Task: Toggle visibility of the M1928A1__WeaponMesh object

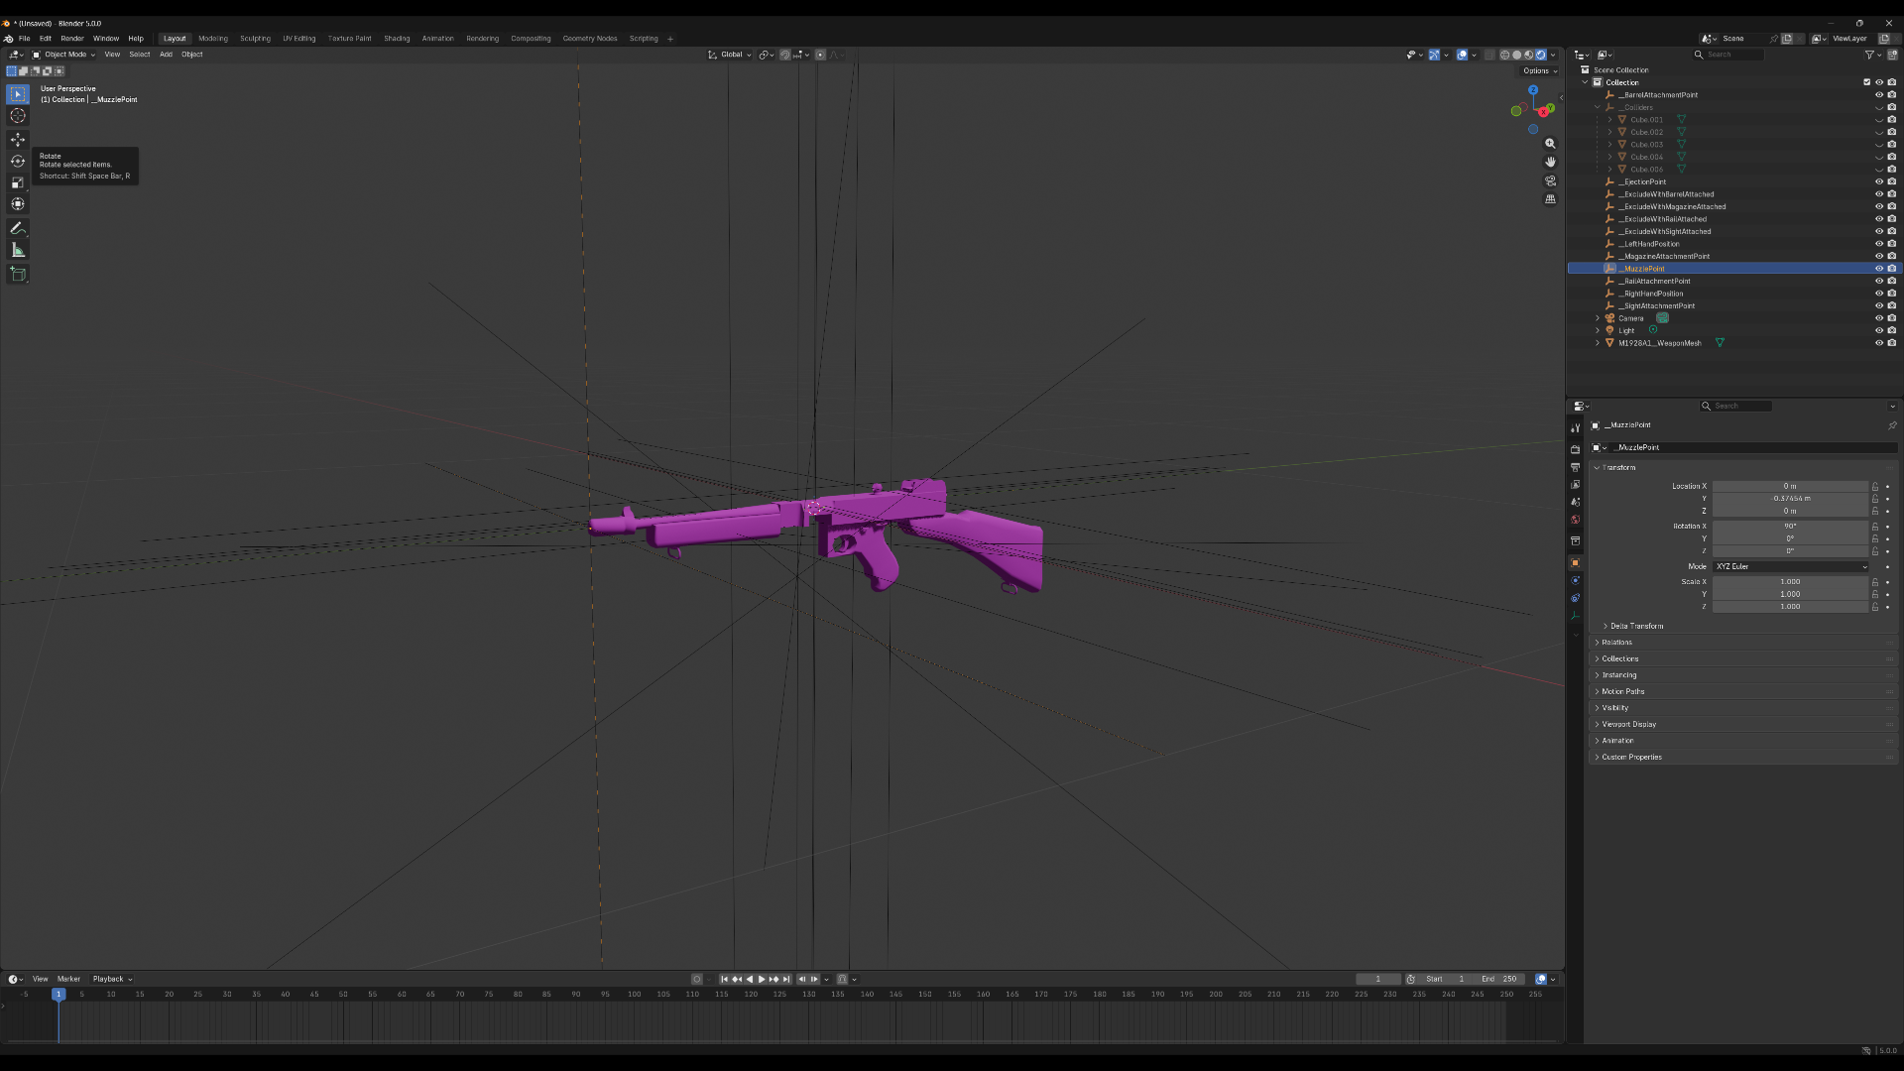Action: (x=1878, y=343)
